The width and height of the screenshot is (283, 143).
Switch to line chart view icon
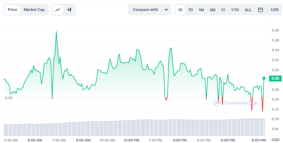[58, 10]
